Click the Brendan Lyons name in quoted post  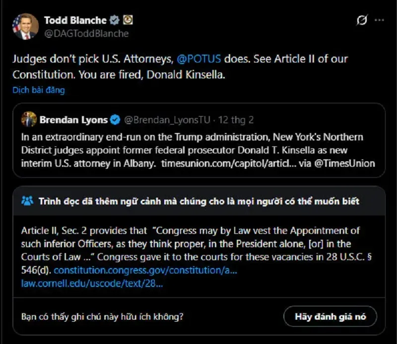pyautogui.click(x=73, y=120)
